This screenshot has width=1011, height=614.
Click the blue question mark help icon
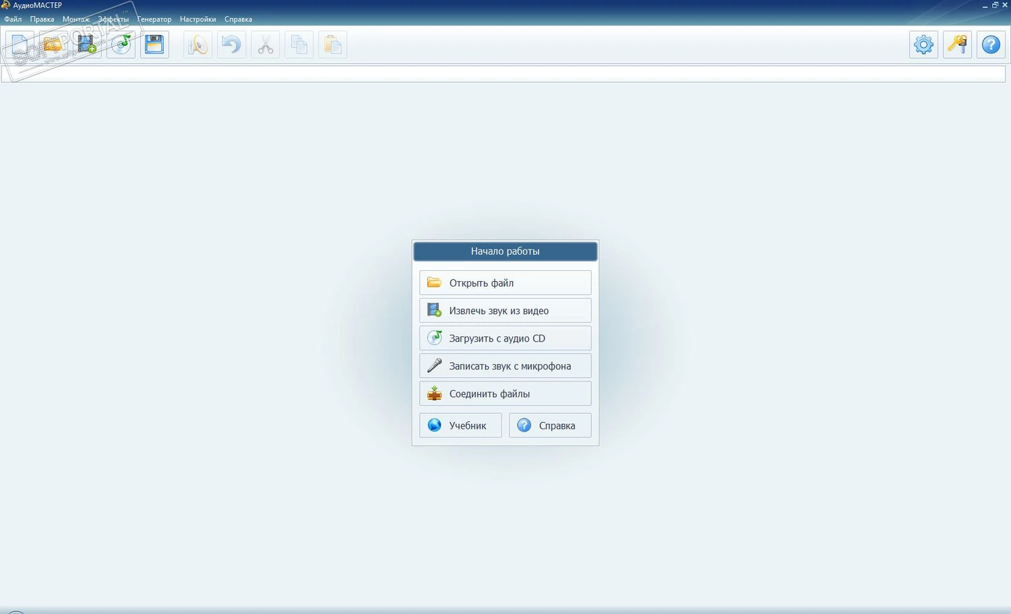click(x=991, y=45)
